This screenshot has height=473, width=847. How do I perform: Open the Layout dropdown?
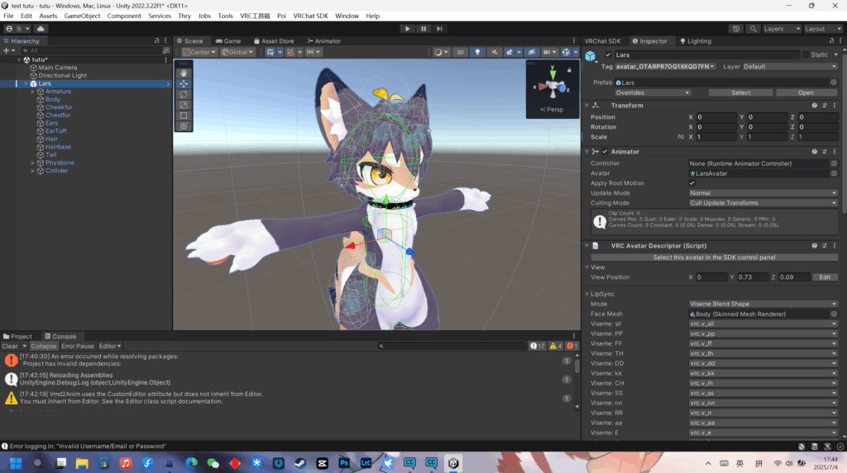coord(823,29)
